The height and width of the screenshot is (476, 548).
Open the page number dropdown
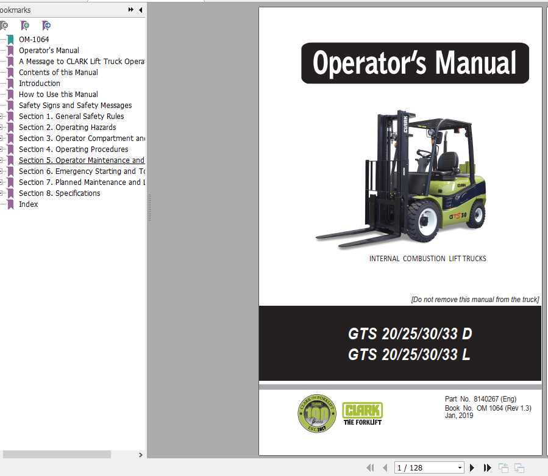(x=460, y=467)
